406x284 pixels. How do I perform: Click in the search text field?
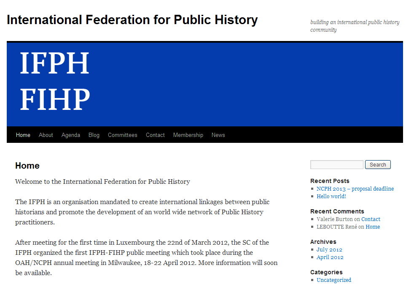[336, 164]
